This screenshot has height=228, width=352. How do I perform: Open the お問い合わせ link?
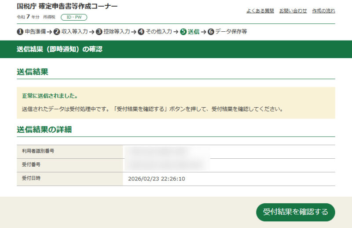coord(293,11)
